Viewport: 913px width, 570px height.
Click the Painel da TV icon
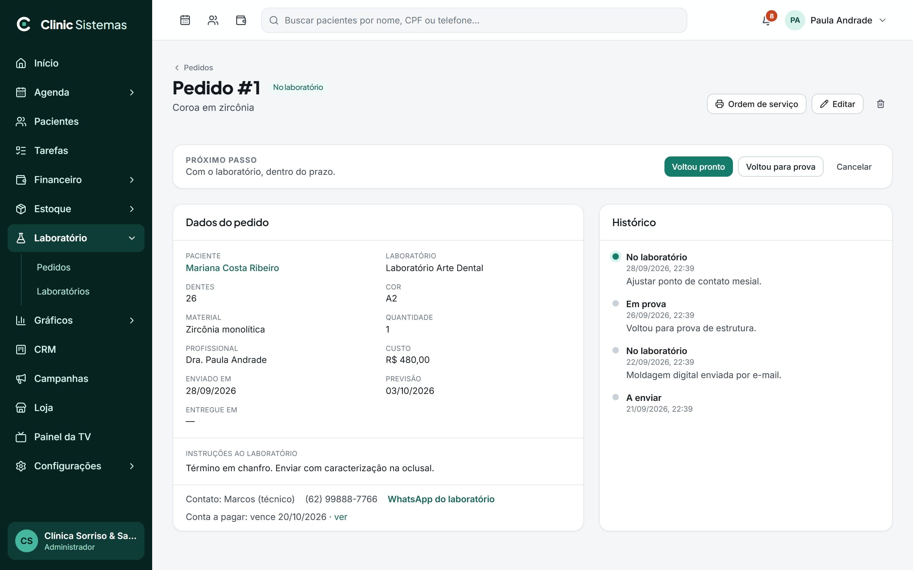point(21,437)
